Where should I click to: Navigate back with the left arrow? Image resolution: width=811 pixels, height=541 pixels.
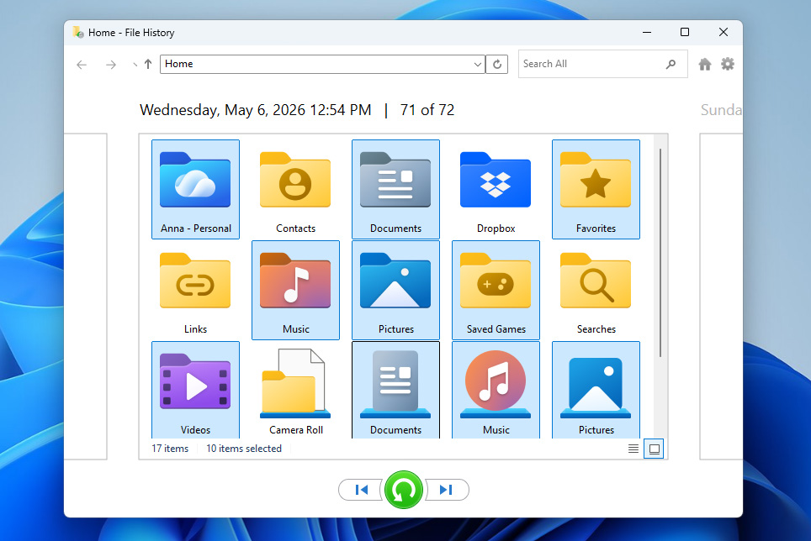point(82,65)
